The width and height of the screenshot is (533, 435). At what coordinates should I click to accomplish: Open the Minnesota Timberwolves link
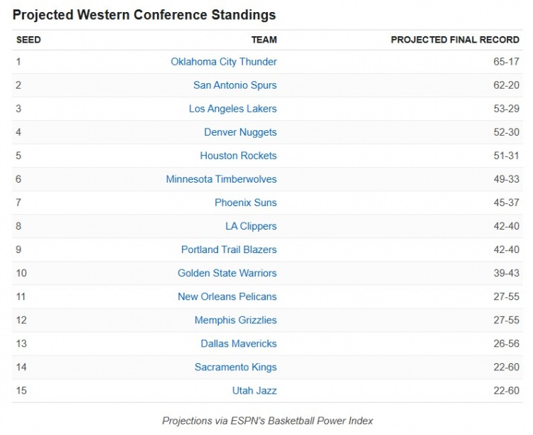click(x=221, y=179)
